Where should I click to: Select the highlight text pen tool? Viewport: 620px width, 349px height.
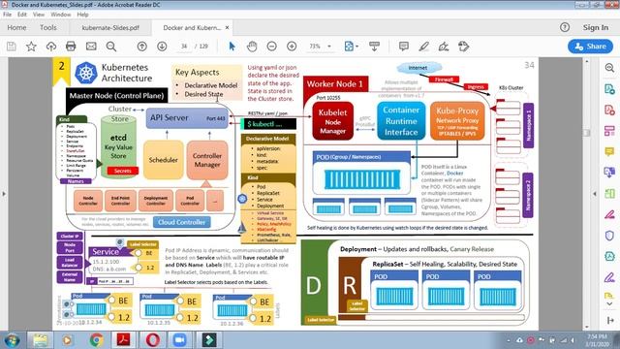[x=424, y=47]
